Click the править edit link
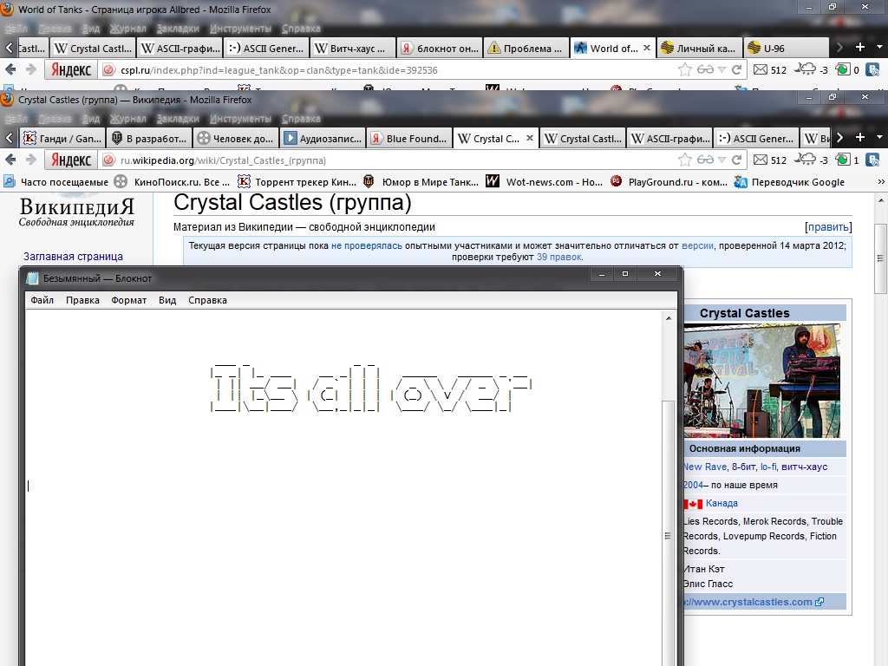The height and width of the screenshot is (666, 888). (x=828, y=227)
